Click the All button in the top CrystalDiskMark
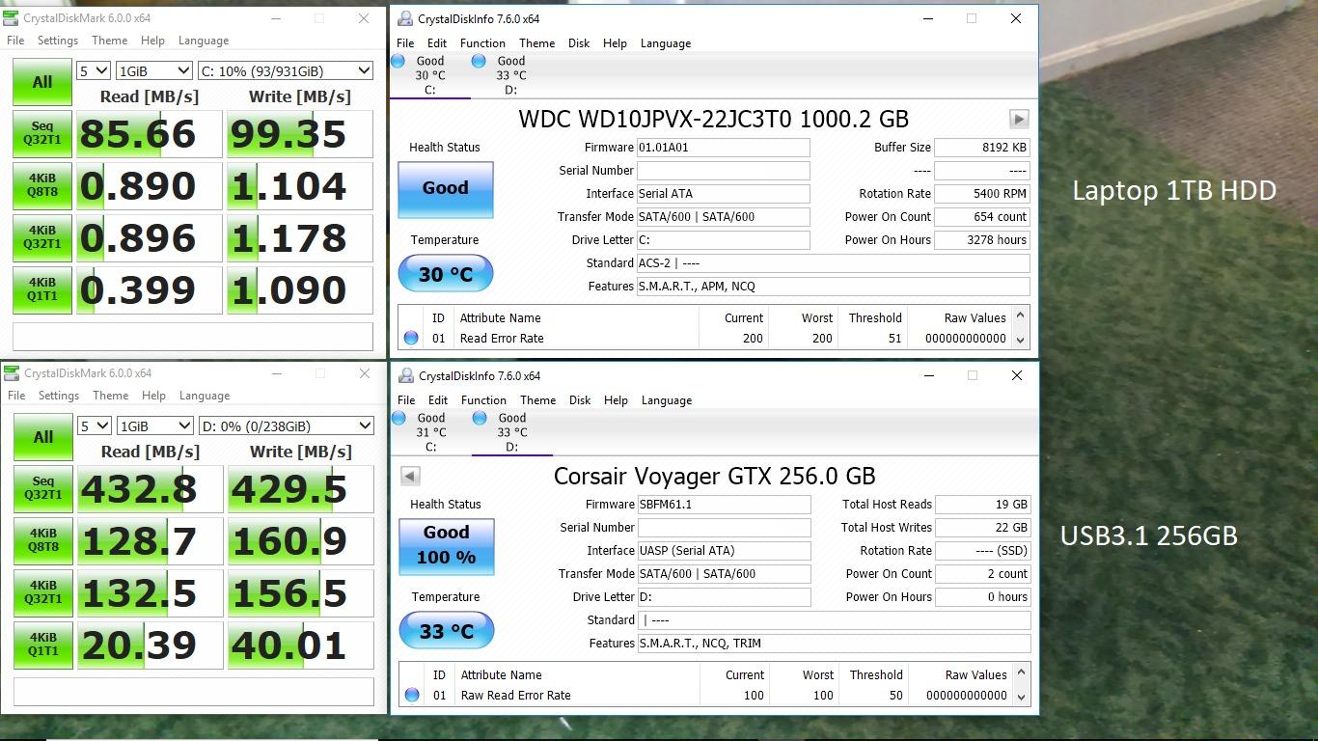The width and height of the screenshot is (1318, 741). (x=42, y=82)
